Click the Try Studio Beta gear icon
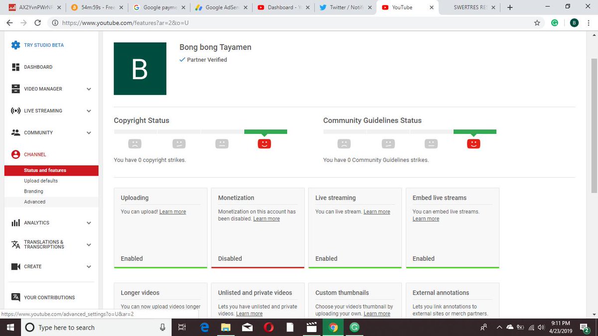The width and height of the screenshot is (598, 336). pyautogui.click(x=16, y=45)
